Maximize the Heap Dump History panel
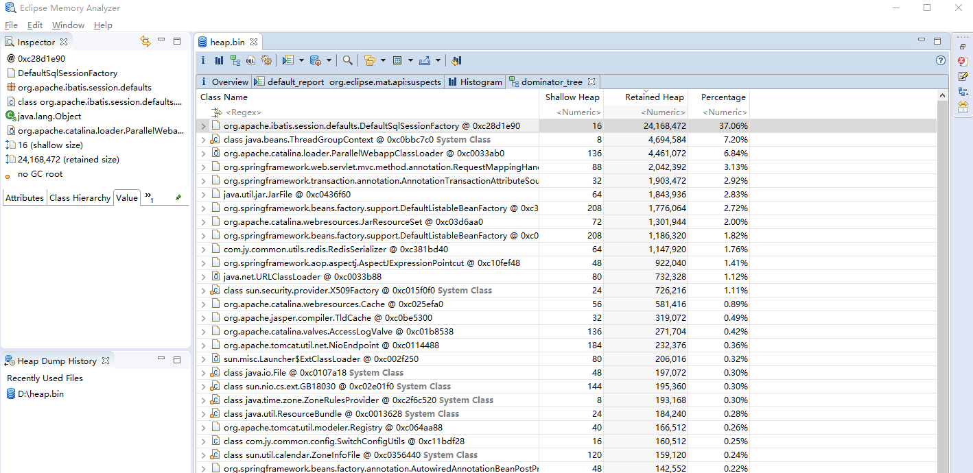 (177, 360)
